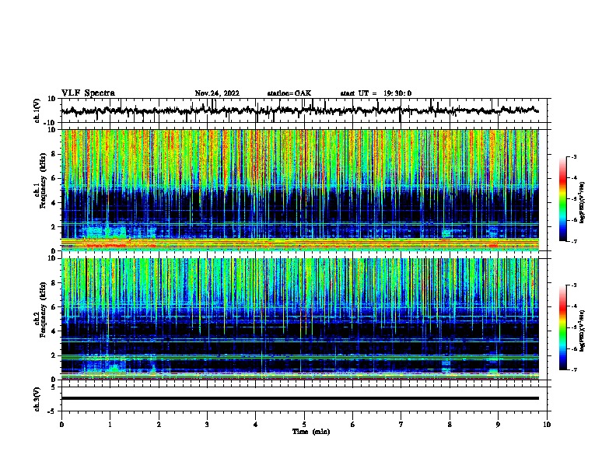This screenshot has height=476, width=616.
Task: Click the ch.1 color bar unit label
Action: tap(582, 202)
